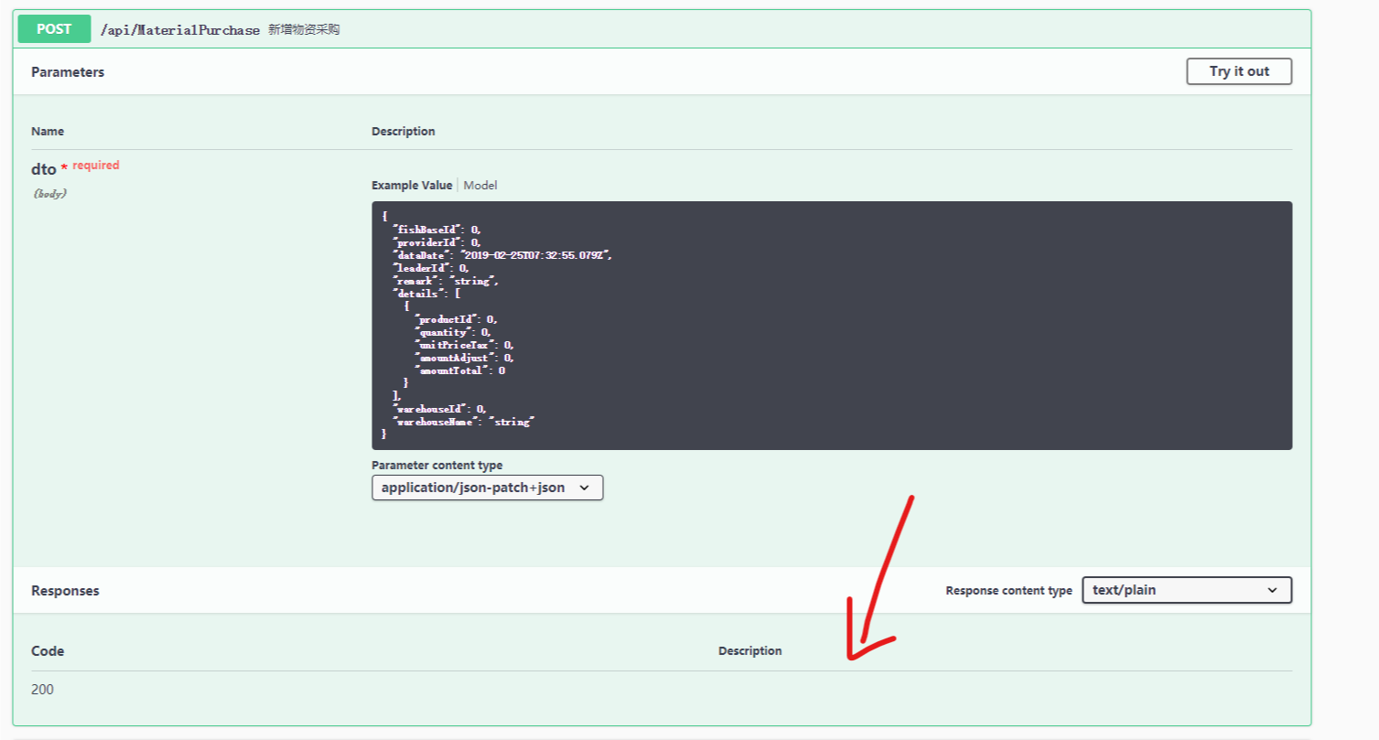
Task: Click the green POST method badge
Action: (x=52, y=28)
